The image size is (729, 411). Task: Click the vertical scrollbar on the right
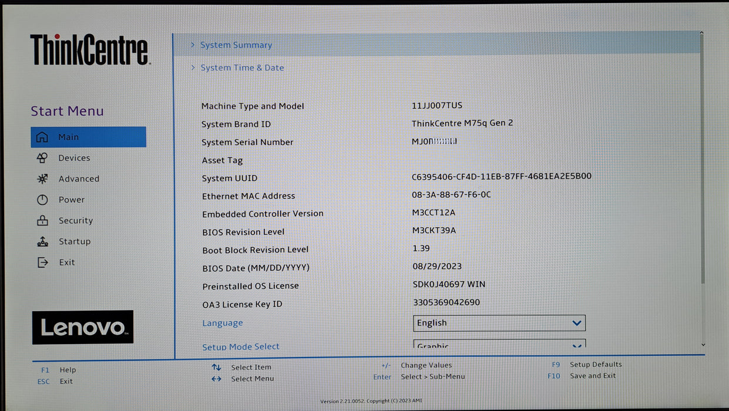(703, 159)
